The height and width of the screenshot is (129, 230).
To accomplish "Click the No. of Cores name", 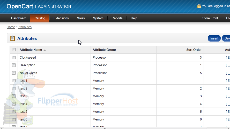I will [x=28, y=73].
